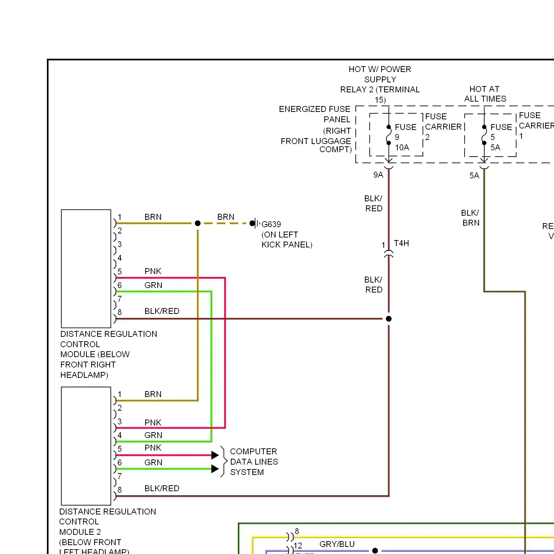Select the dashed BRN label before G639

tap(226, 217)
